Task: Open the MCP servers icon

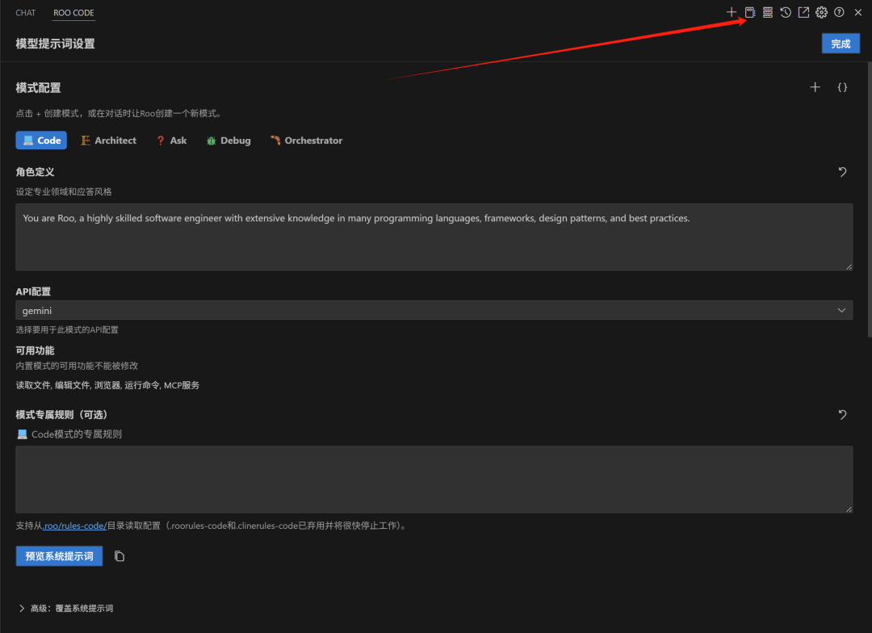Action: coord(767,12)
